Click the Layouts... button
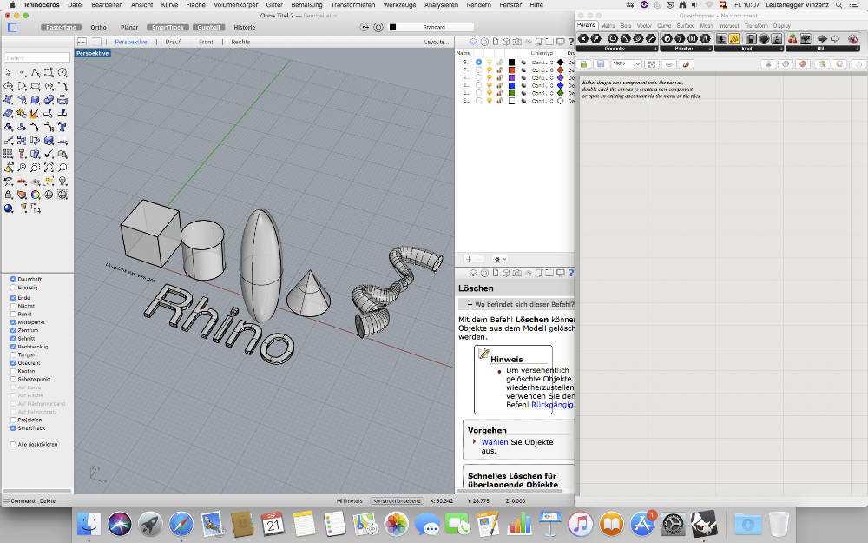Image resolution: width=868 pixels, height=543 pixels. coord(437,42)
